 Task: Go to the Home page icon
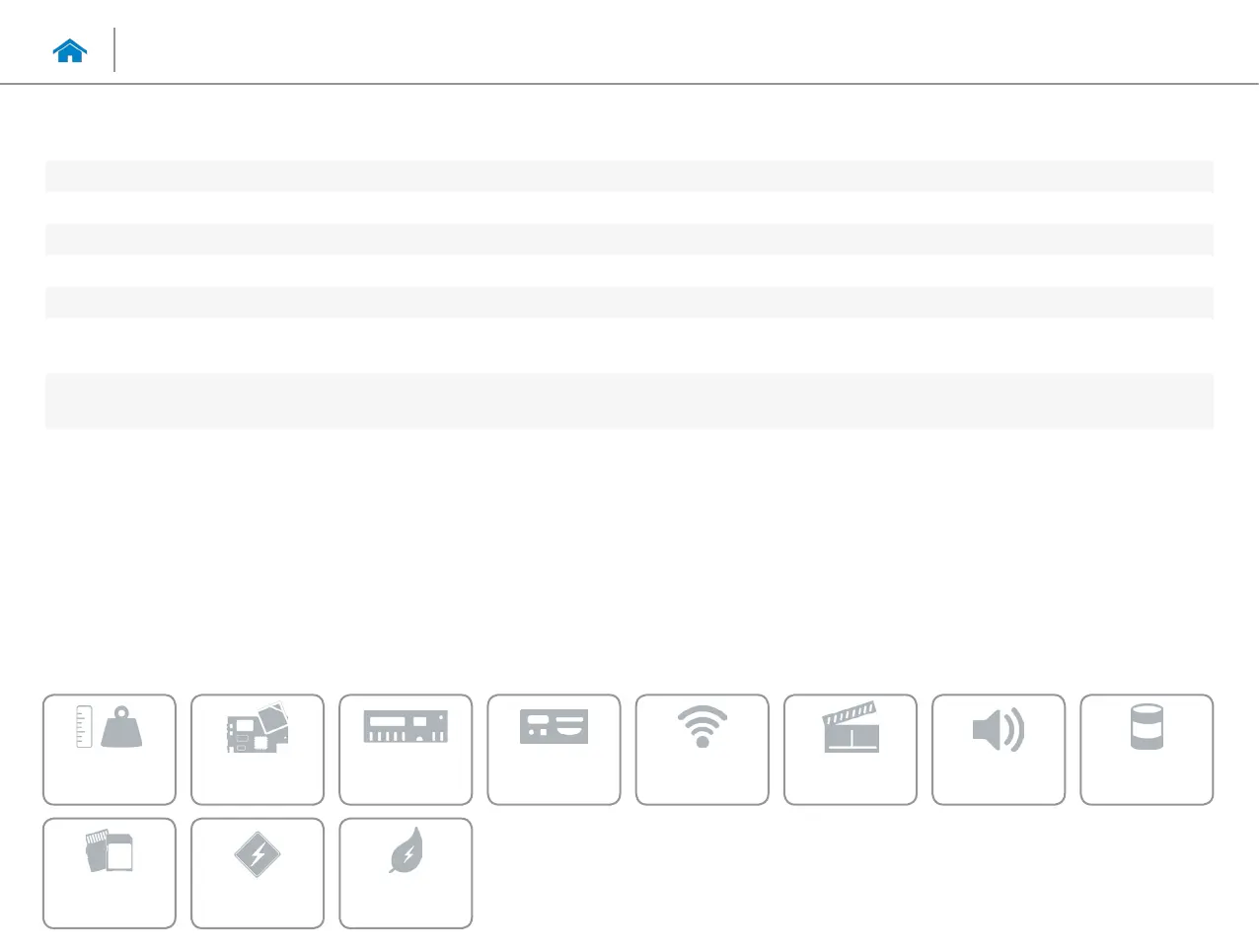(70, 51)
